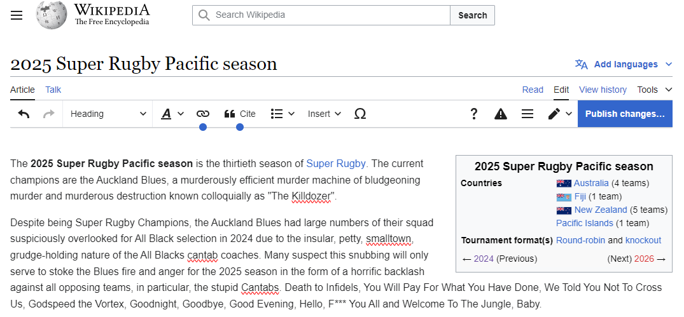The width and height of the screenshot is (684, 317).
Task: Click the magnifier icon in search box
Action: (204, 15)
